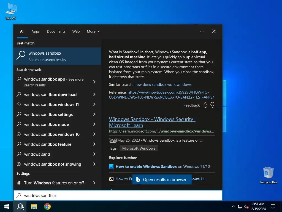Screen dimensions: 282x212
Task: Expand the windows sandbox app suggestion arrow
Action: point(94,82)
